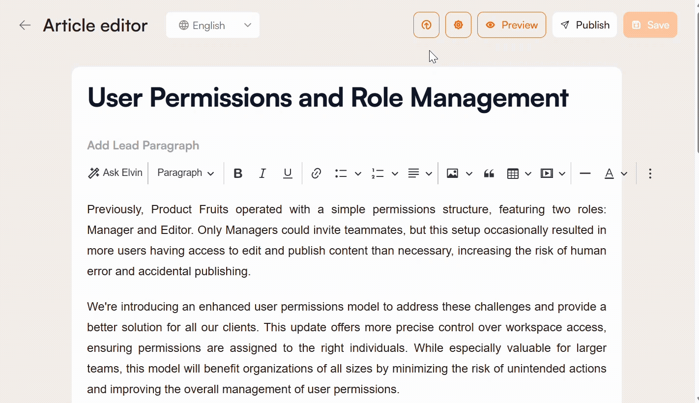Click the font color A icon

609,173
